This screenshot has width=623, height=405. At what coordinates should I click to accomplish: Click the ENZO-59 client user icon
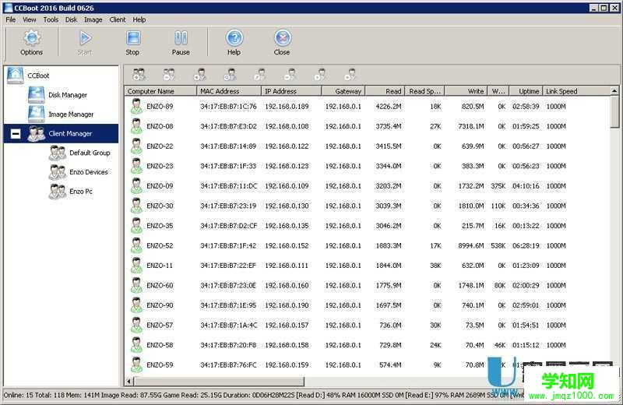136,364
